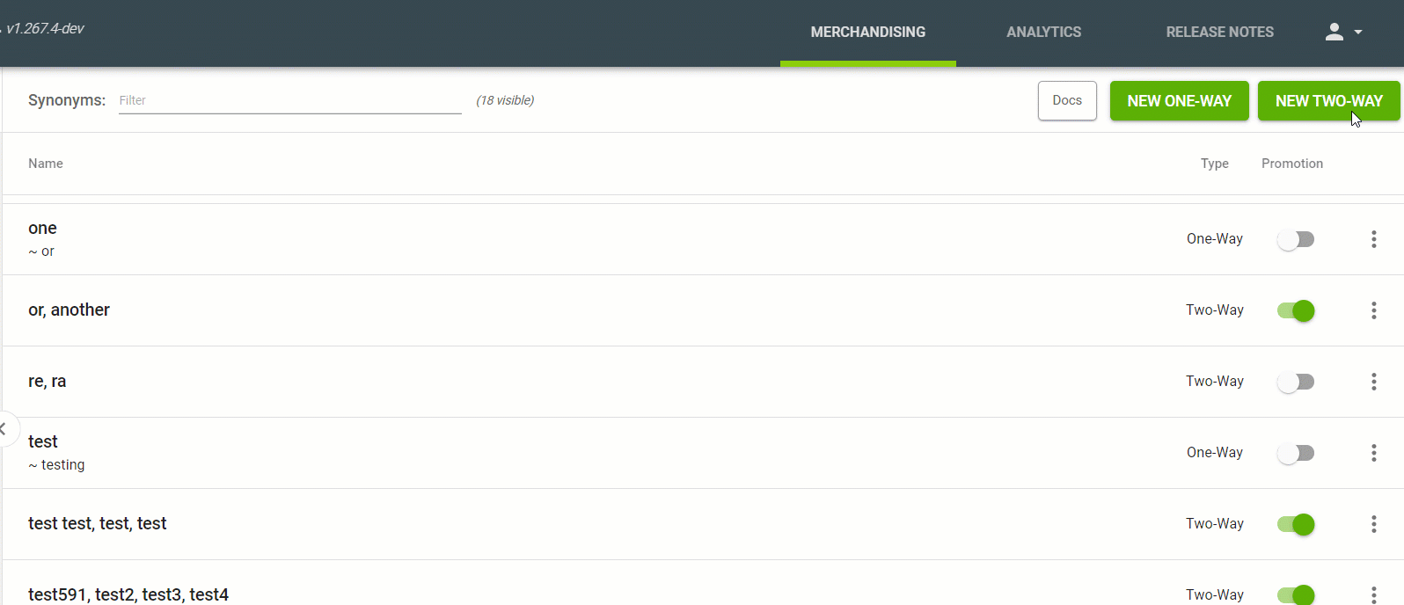Expand the account dropdown arrow

(1358, 32)
